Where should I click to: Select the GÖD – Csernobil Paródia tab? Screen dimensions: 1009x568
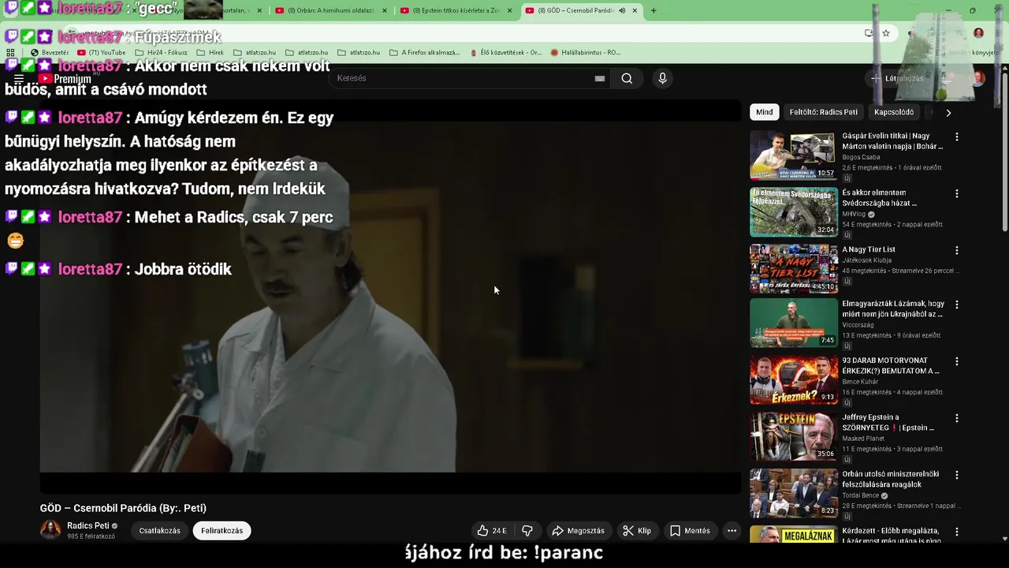581,10
